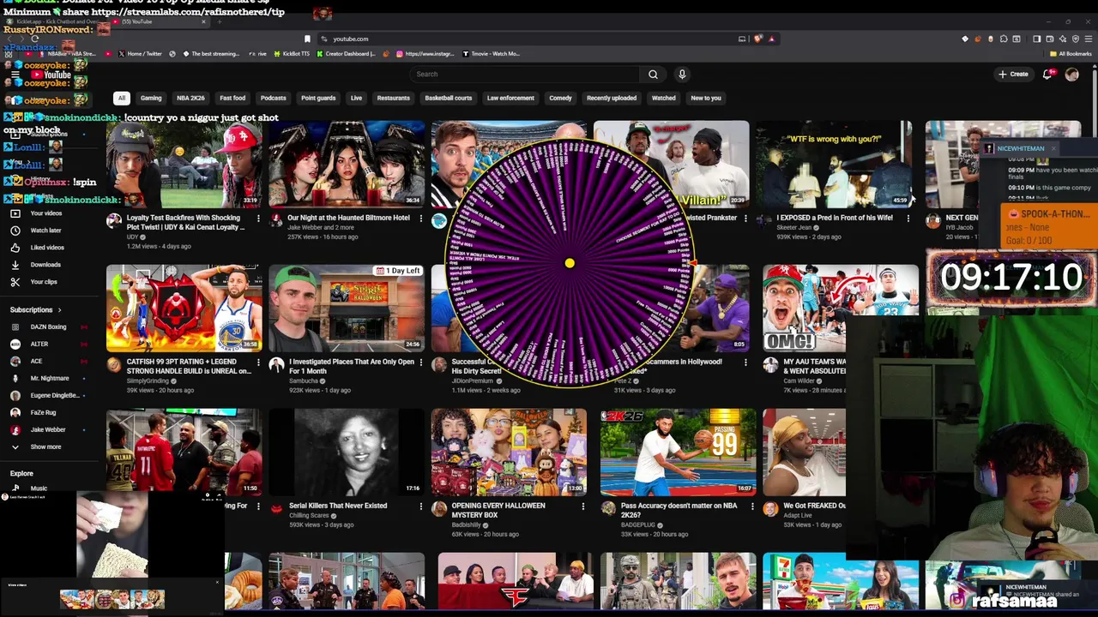Toggle browser sidebar panel icon
The width and height of the screenshot is (1098, 617).
[1036, 39]
